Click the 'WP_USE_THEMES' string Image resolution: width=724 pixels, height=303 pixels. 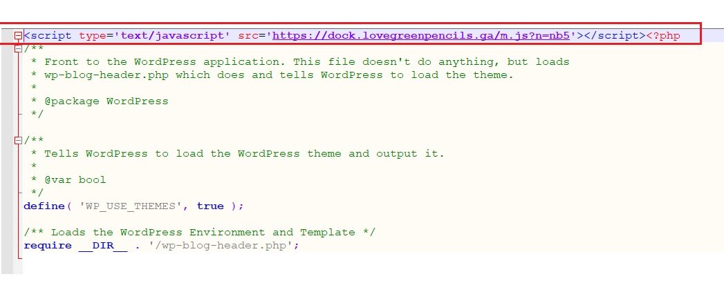coord(131,206)
